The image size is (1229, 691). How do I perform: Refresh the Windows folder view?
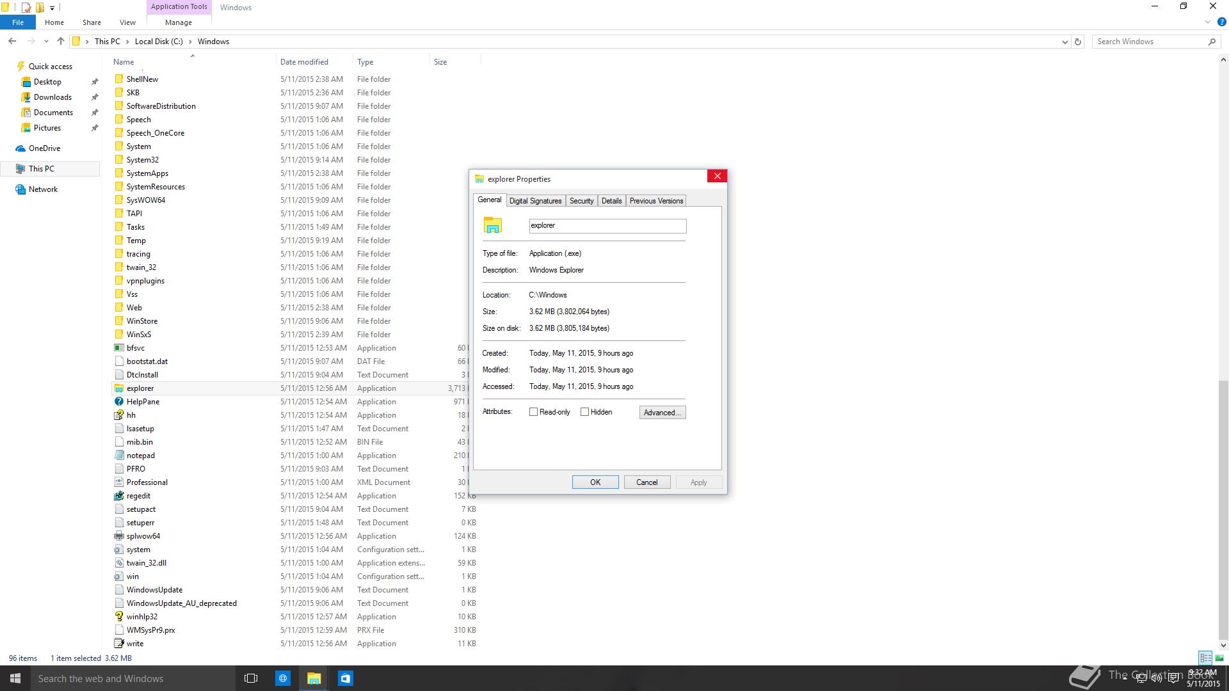pyautogui.click(x=1078, y=42)
